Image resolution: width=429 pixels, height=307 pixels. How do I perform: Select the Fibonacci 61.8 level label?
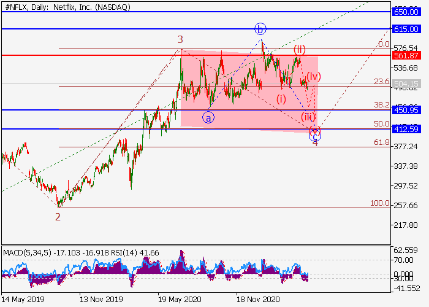pos(382,142)
